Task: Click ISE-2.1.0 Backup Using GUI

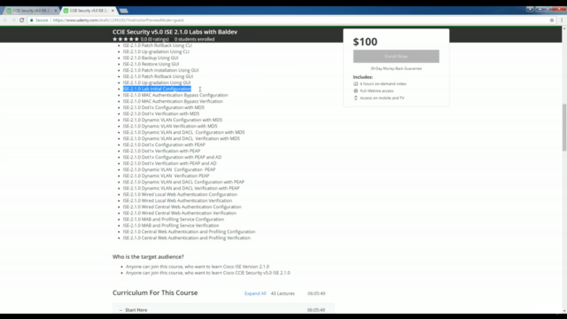Action: pos(151,58)
